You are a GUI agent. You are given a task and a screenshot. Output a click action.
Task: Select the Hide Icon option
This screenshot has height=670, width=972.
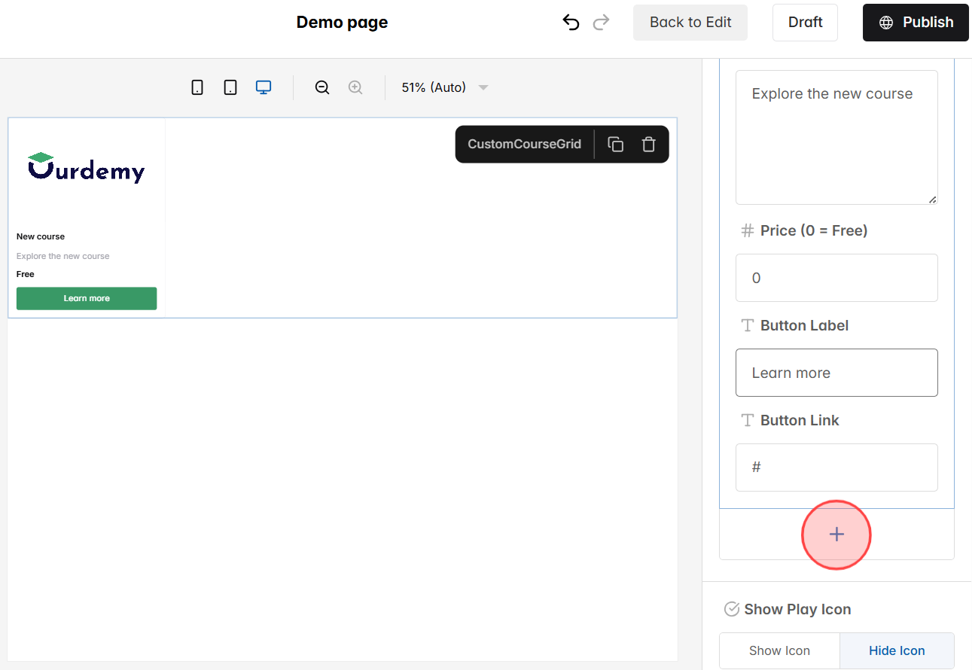coord(897,650)
